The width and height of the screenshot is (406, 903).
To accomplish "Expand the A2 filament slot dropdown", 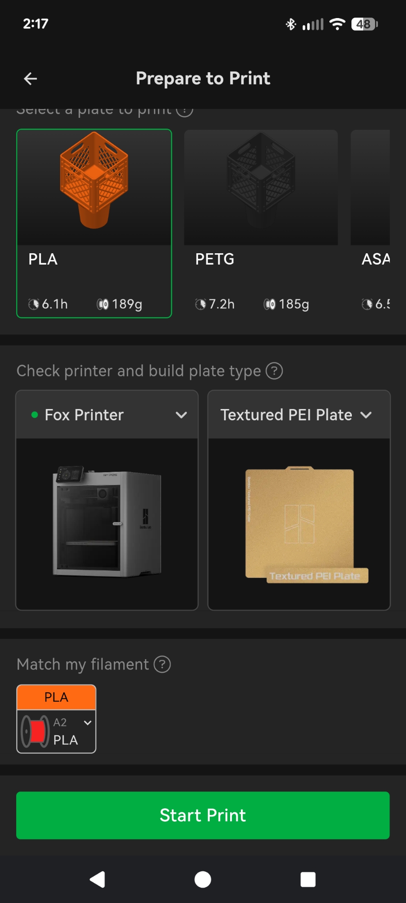I will click(x=88, y=722).
